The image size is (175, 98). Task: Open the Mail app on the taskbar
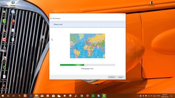(42, 96)
